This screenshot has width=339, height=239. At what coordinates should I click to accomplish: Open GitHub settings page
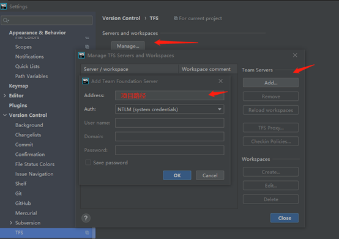[23, 203]
